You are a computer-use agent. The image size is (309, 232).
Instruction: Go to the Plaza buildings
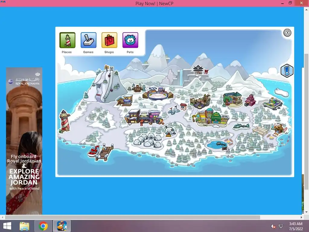[x=211, y=118]
